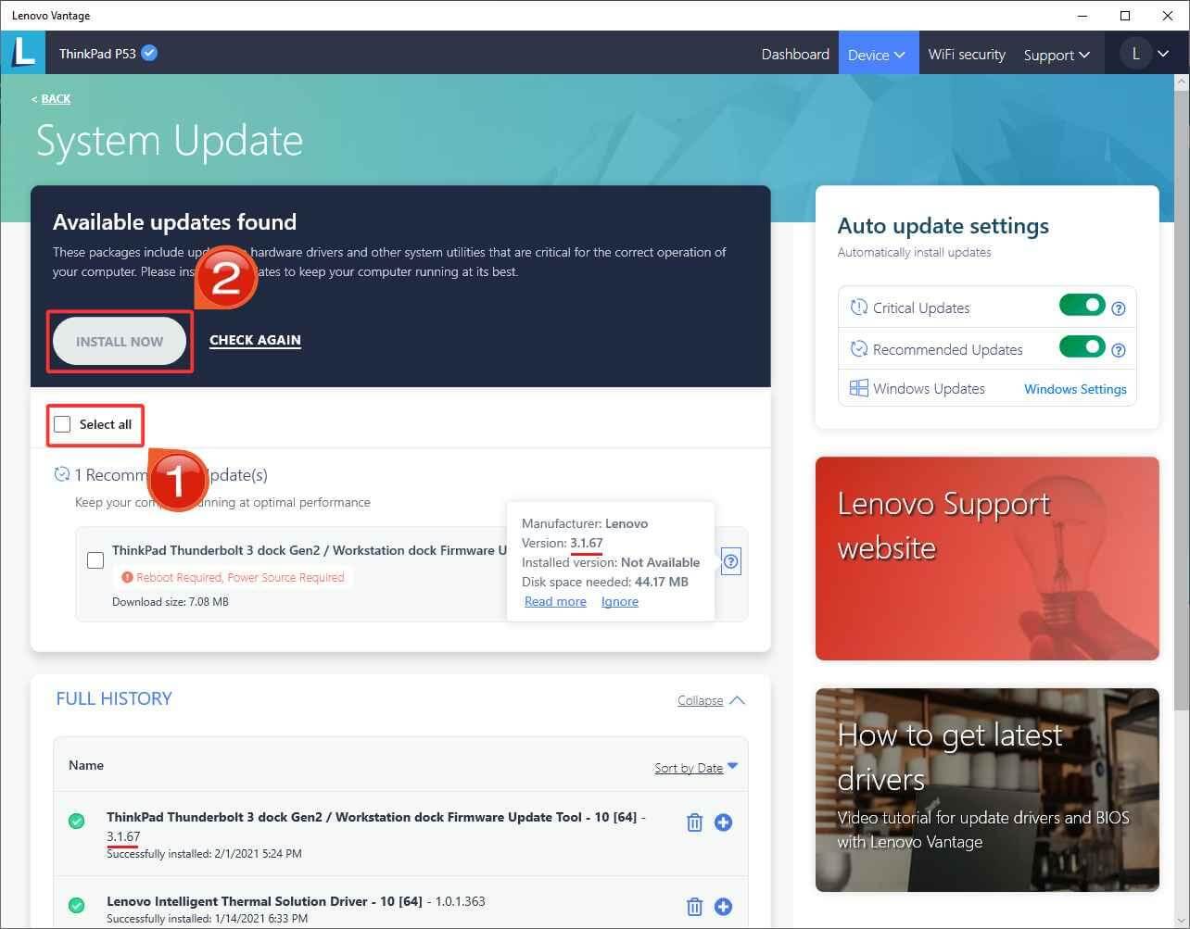Close the Lenovo Vantage window
1190x929 pixels.
(1168, 16)
